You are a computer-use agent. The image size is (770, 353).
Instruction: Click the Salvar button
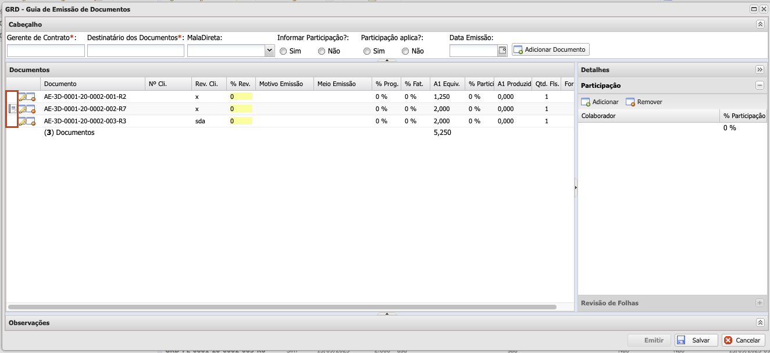coord(696,340)
